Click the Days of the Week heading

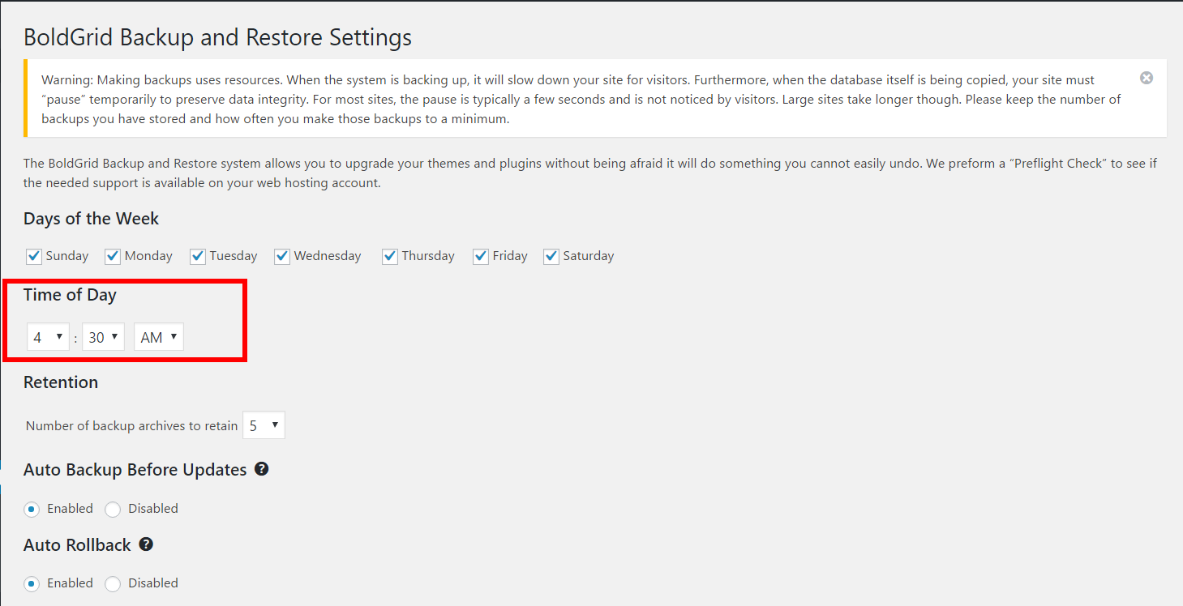(91, 219)
